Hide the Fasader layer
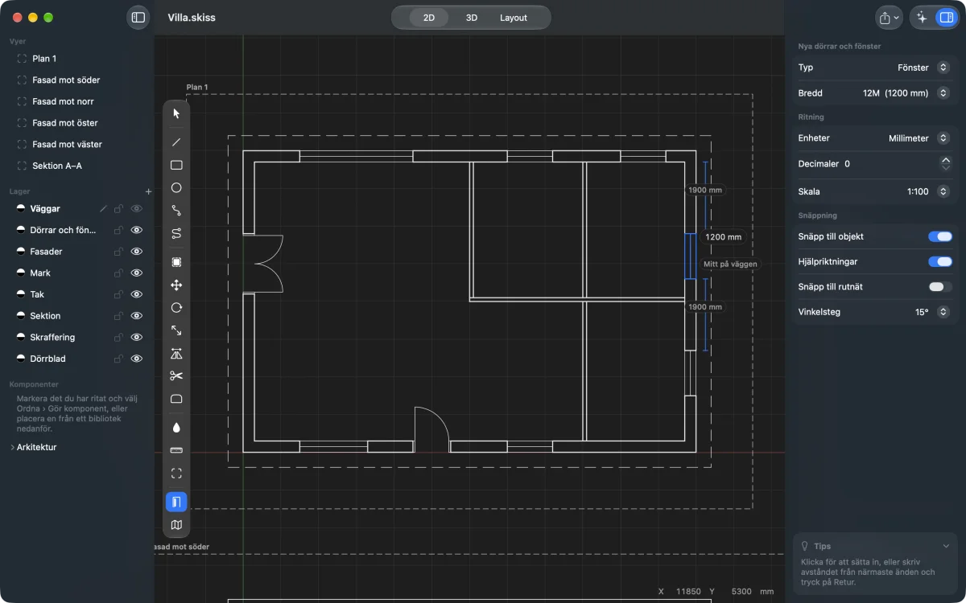Screen dimensions: 966x603 pos(137,252)
